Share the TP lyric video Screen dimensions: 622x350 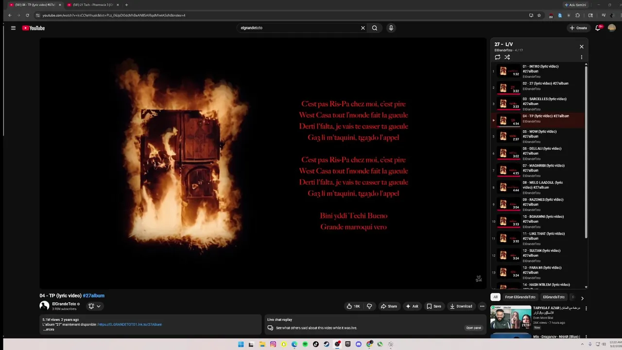tap(389, 306)
